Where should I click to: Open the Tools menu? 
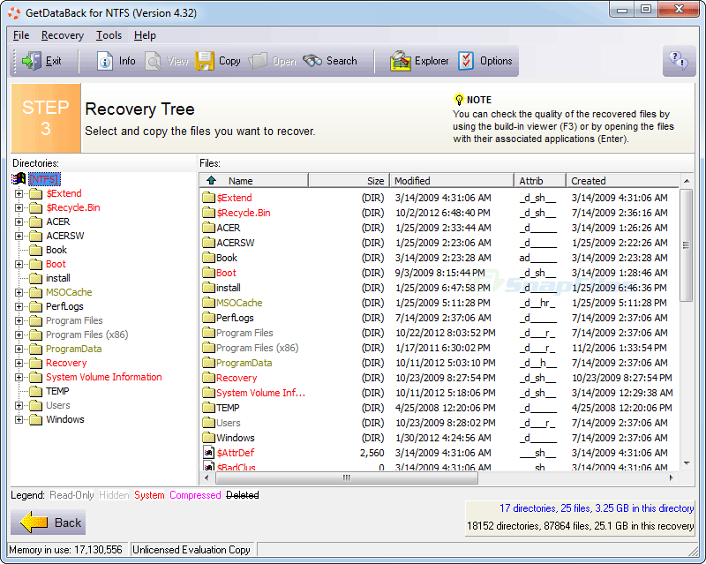tap(109, 35)
